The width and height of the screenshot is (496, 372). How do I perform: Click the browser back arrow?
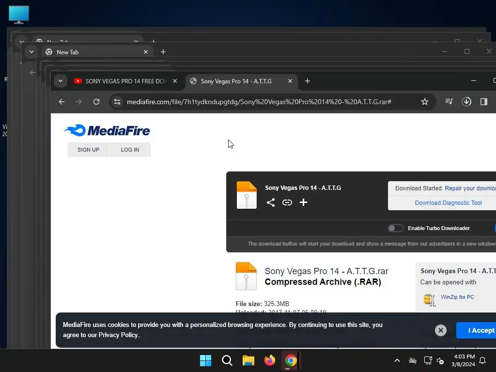[62, 102]
